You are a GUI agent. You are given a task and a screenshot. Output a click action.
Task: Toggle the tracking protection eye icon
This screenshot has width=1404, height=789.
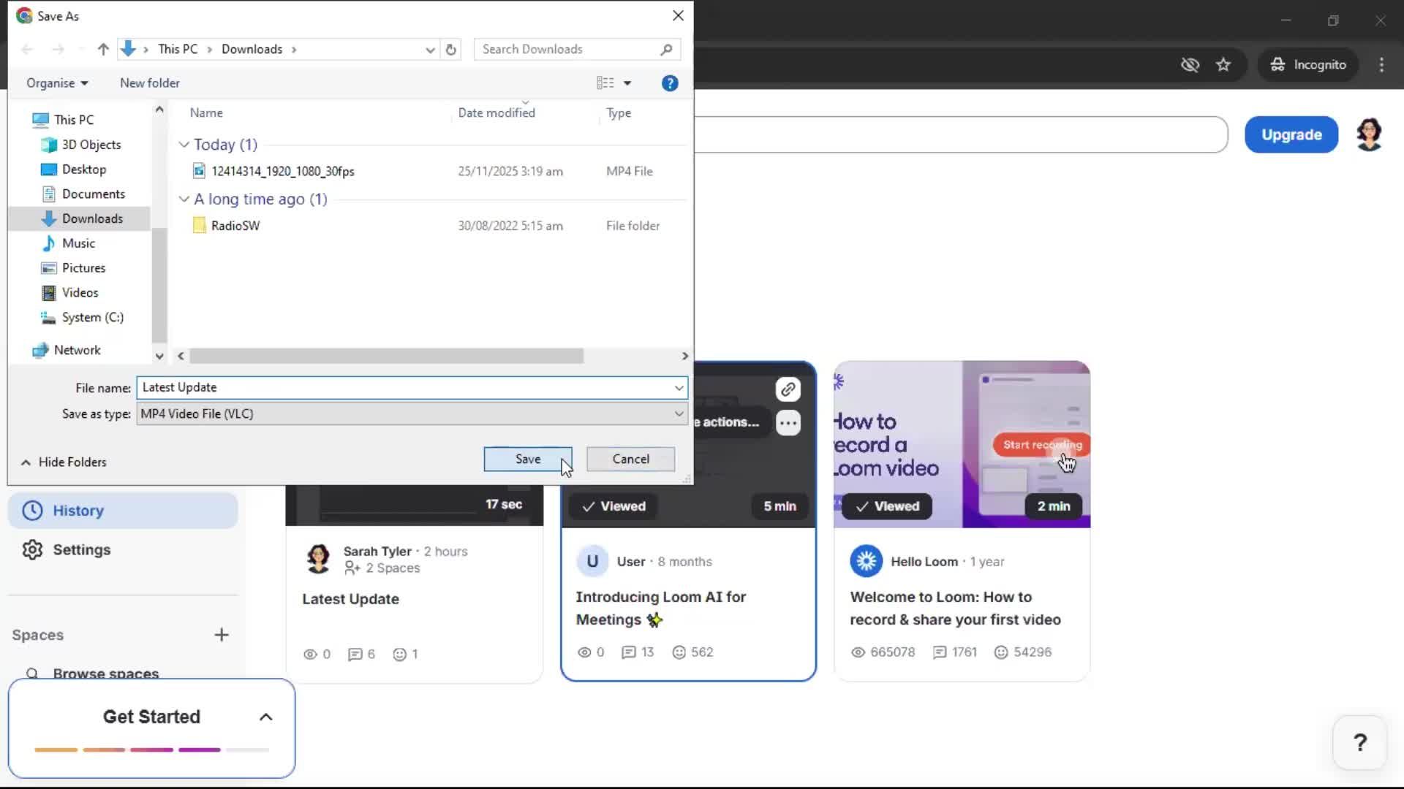pyautogui.click(x=1190, y=64)
